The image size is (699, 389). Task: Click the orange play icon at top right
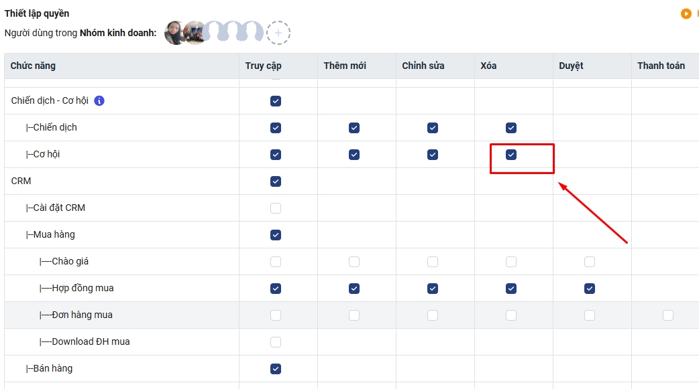click(686, 13)
